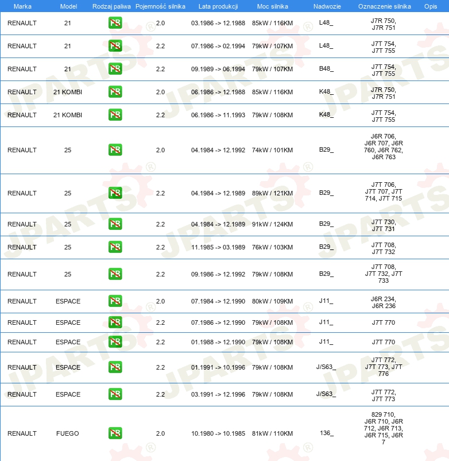Click date range 04.1984 -> 12.1992
Image resolution: width=449 pixels, height=461 pixels.
[x=218, y=150]
